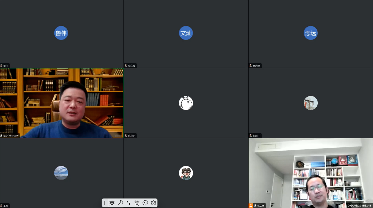373x208 pixels.
Task: Click the cartoon goggles character avatar
Action: coord(186,173)
